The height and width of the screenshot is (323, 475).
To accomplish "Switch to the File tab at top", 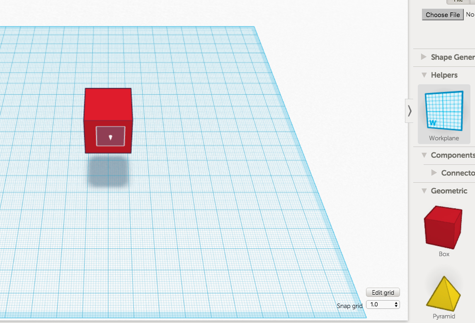I will click(x=458, y=1).
